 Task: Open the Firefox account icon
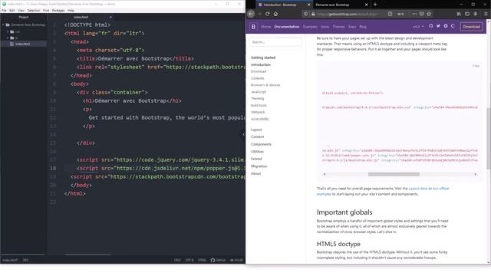(x=476, y=14)
